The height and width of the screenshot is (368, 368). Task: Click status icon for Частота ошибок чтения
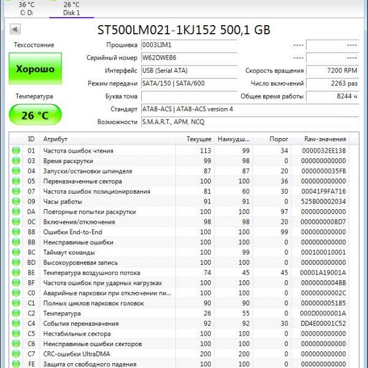click(x=16, y=150)
